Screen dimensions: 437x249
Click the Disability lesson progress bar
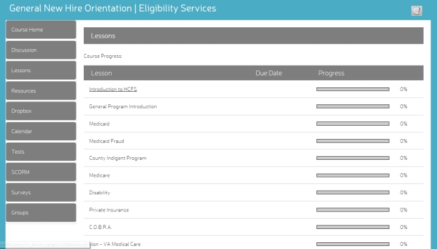click(353, 193)
